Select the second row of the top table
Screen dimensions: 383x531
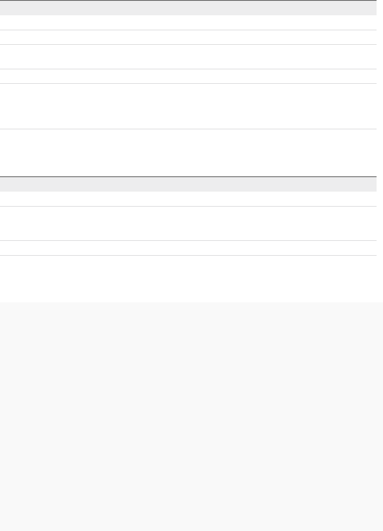point(188,37)
